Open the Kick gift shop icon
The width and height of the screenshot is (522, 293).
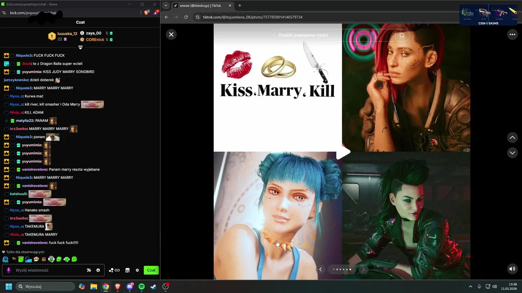[x=127, y=270]
